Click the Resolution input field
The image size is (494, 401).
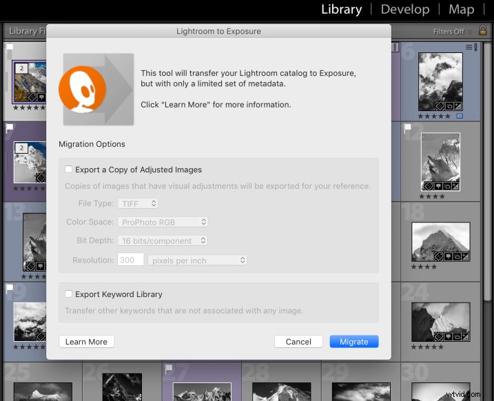(130, 260)
